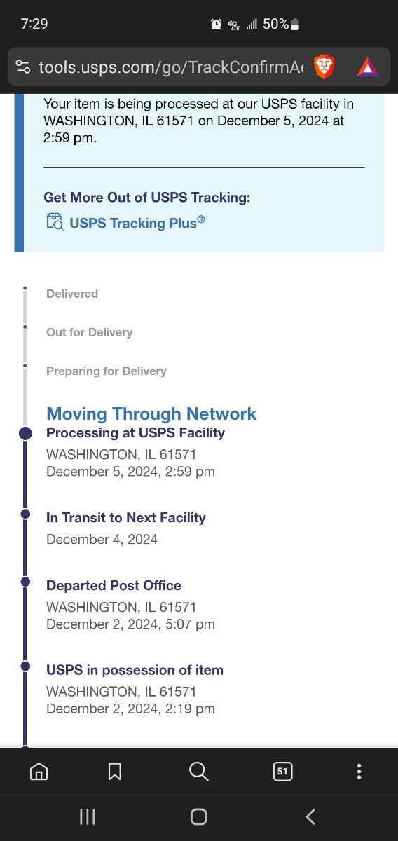Tap Android recent apps button
Screen dimensions: 398x841
tap(87, 816)
